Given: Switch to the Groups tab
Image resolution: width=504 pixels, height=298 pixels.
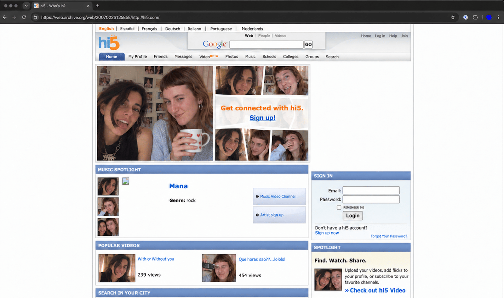Looking at the screenshot, I should 312,57.
